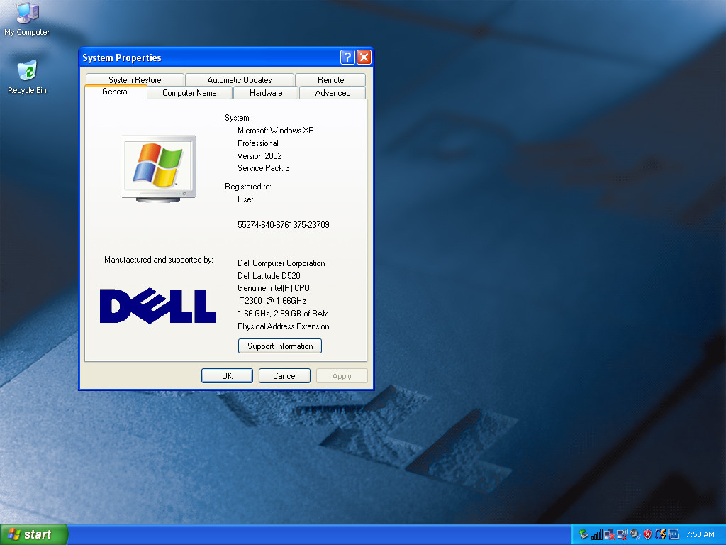Click the System Properties title bar

coord(208,57)
